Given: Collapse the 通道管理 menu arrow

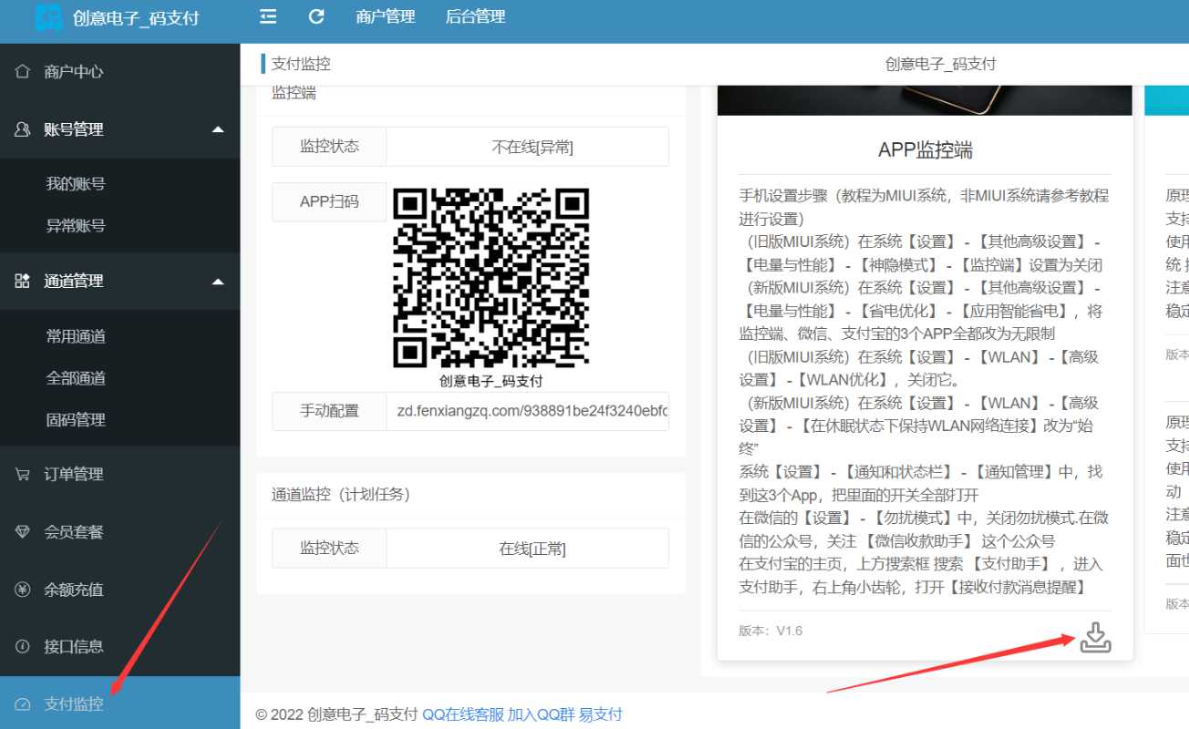Looking at the screenshot, I should [x=218, y=281].
